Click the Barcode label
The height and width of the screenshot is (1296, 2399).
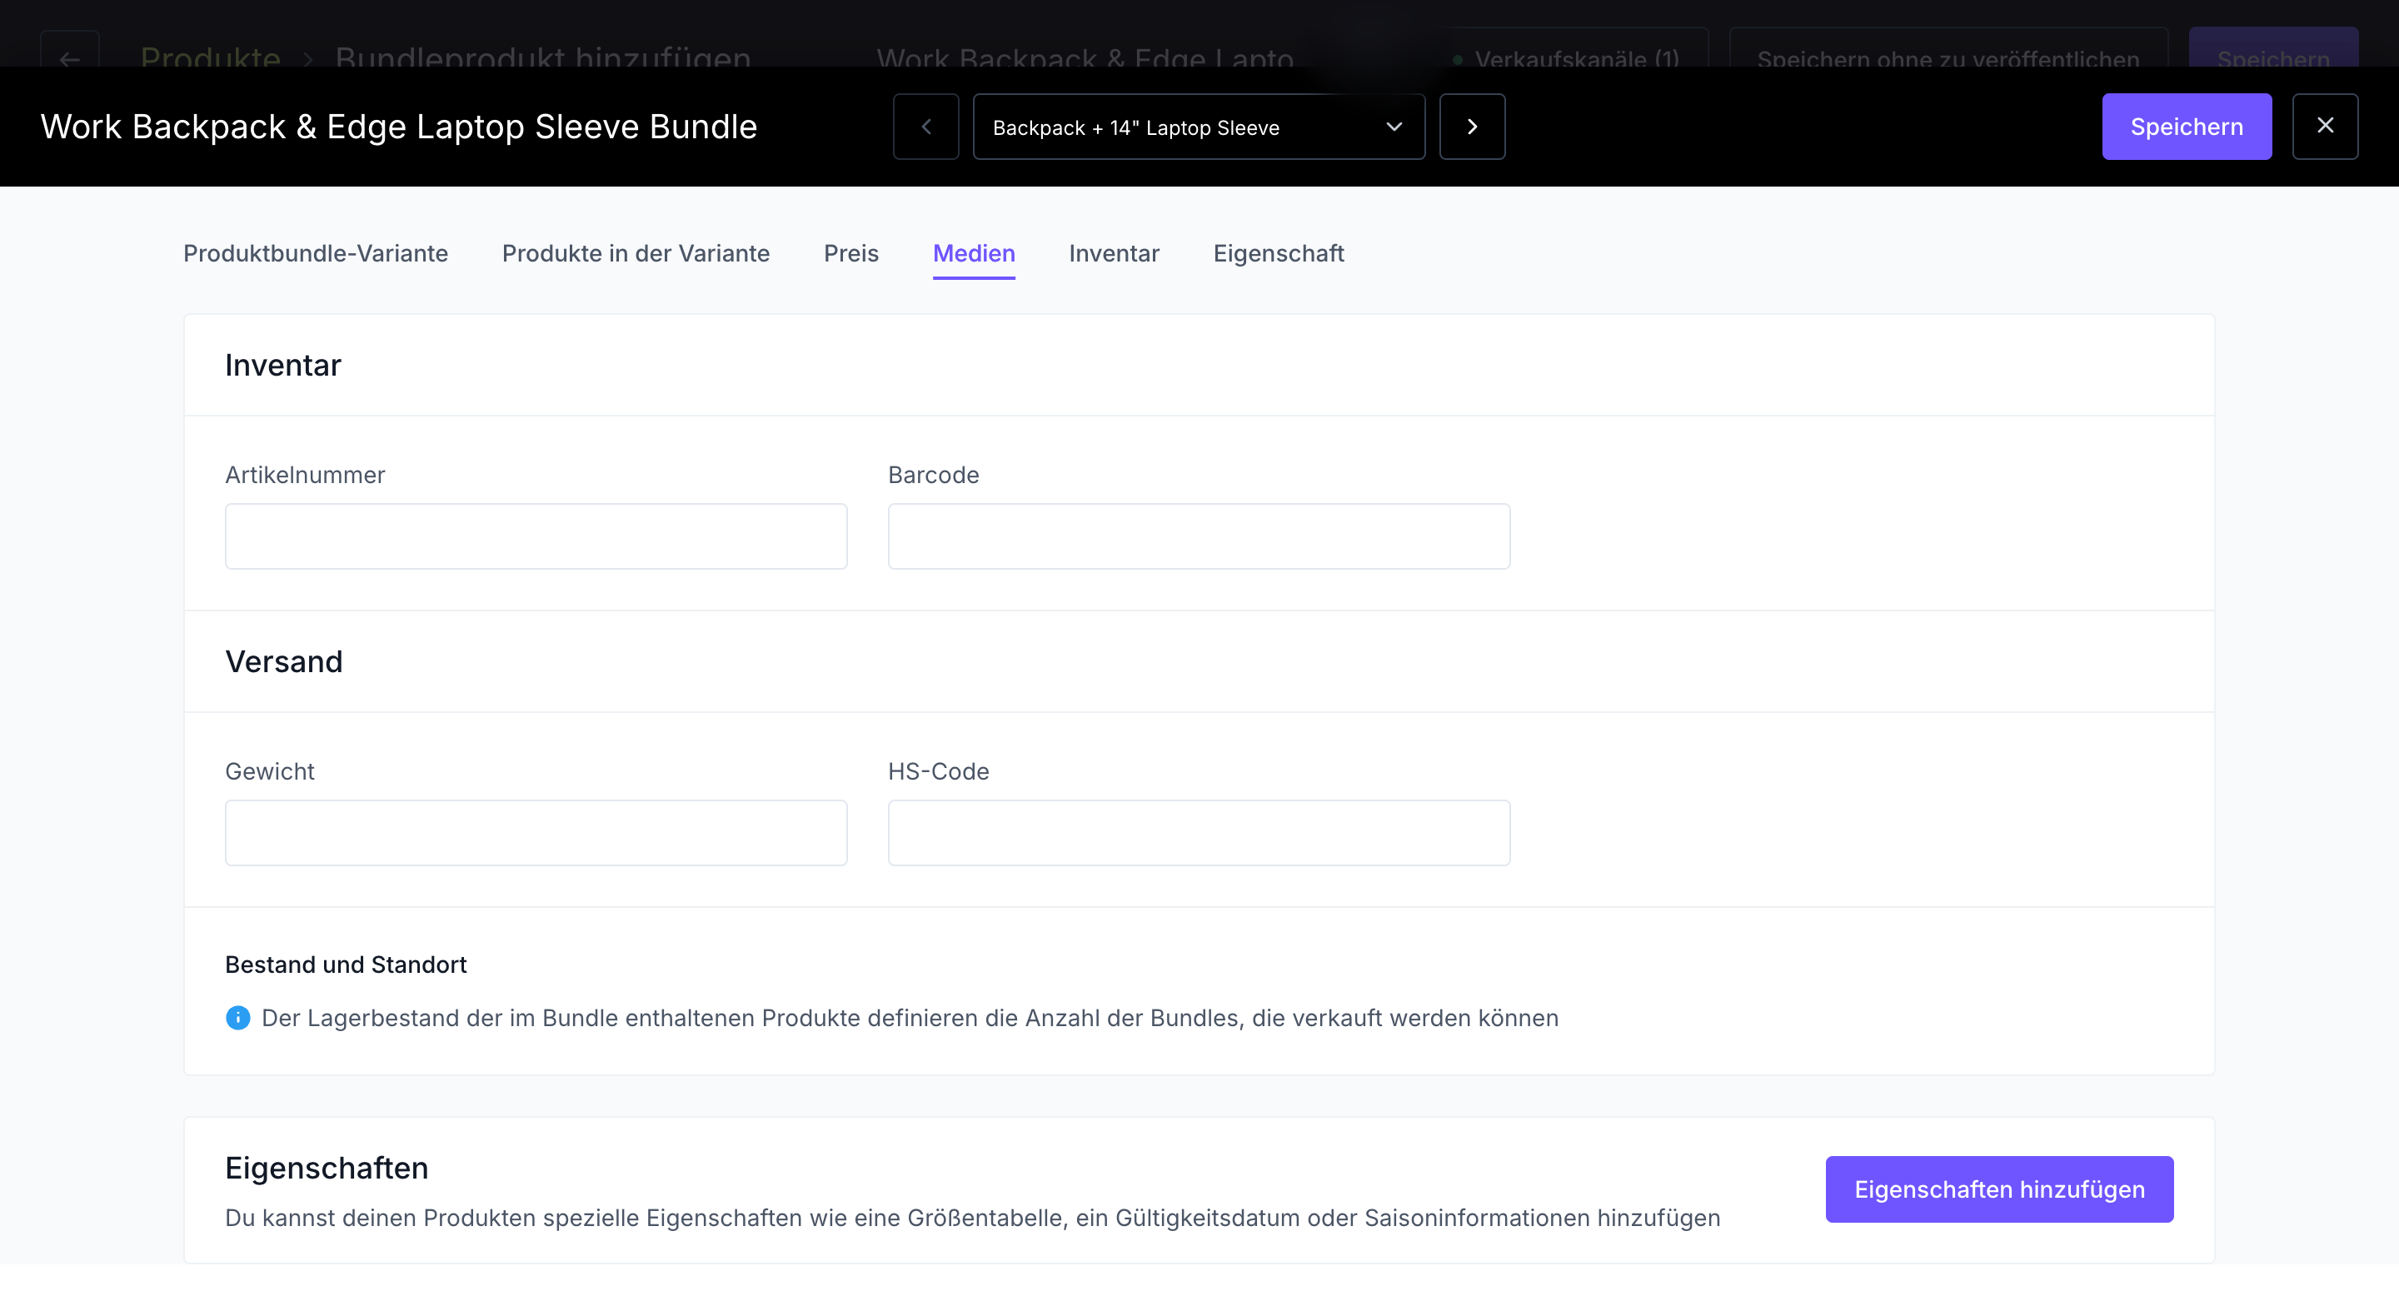pyautogui.click(x=933, y=475)
